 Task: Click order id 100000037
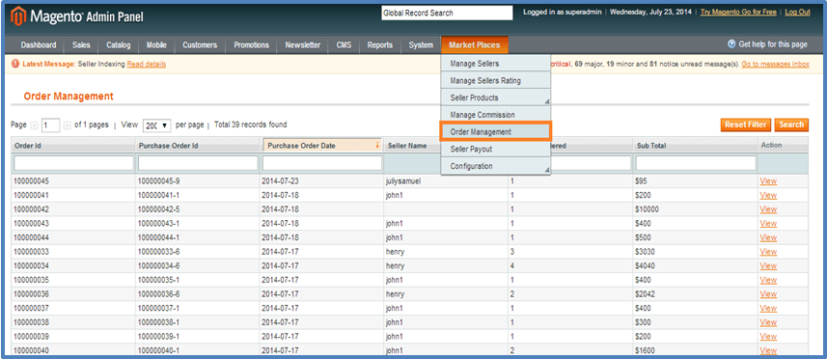click(x=31, y=308)
